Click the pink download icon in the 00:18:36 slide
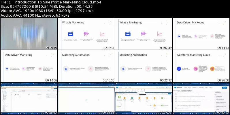Screen dimensions: 230x115 tap(91, 69)
